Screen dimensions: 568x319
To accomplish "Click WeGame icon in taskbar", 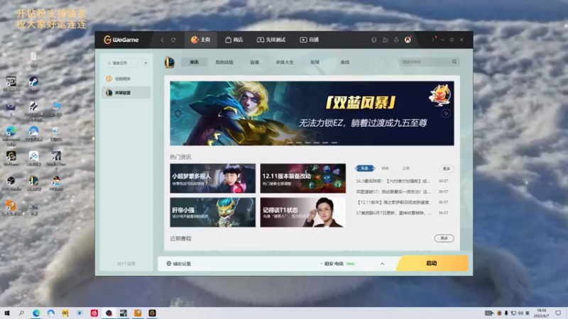I will (x=152, y=313).
